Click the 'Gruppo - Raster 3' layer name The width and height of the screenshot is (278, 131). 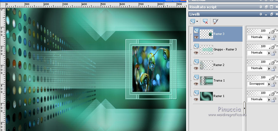point(225,49)
